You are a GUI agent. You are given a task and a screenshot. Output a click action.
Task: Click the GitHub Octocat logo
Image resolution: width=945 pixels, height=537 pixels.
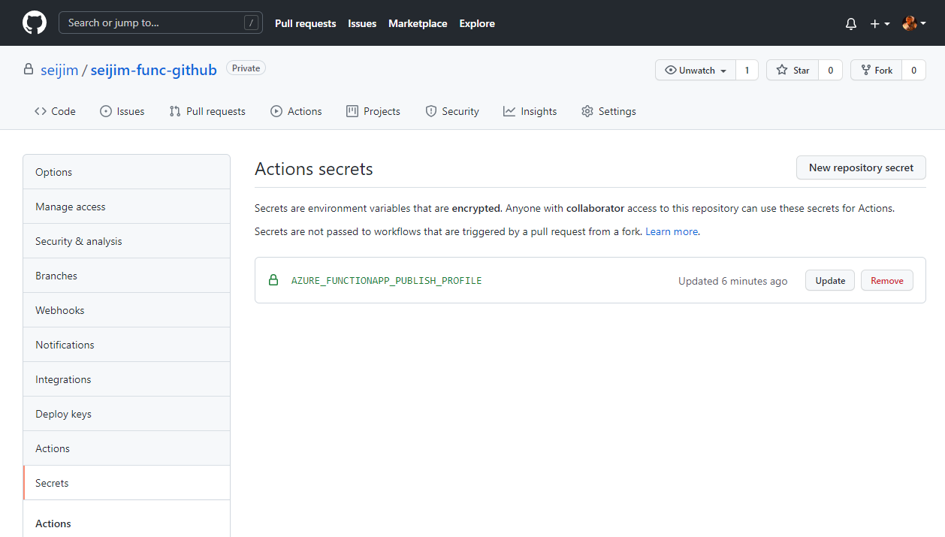(34, 23)
